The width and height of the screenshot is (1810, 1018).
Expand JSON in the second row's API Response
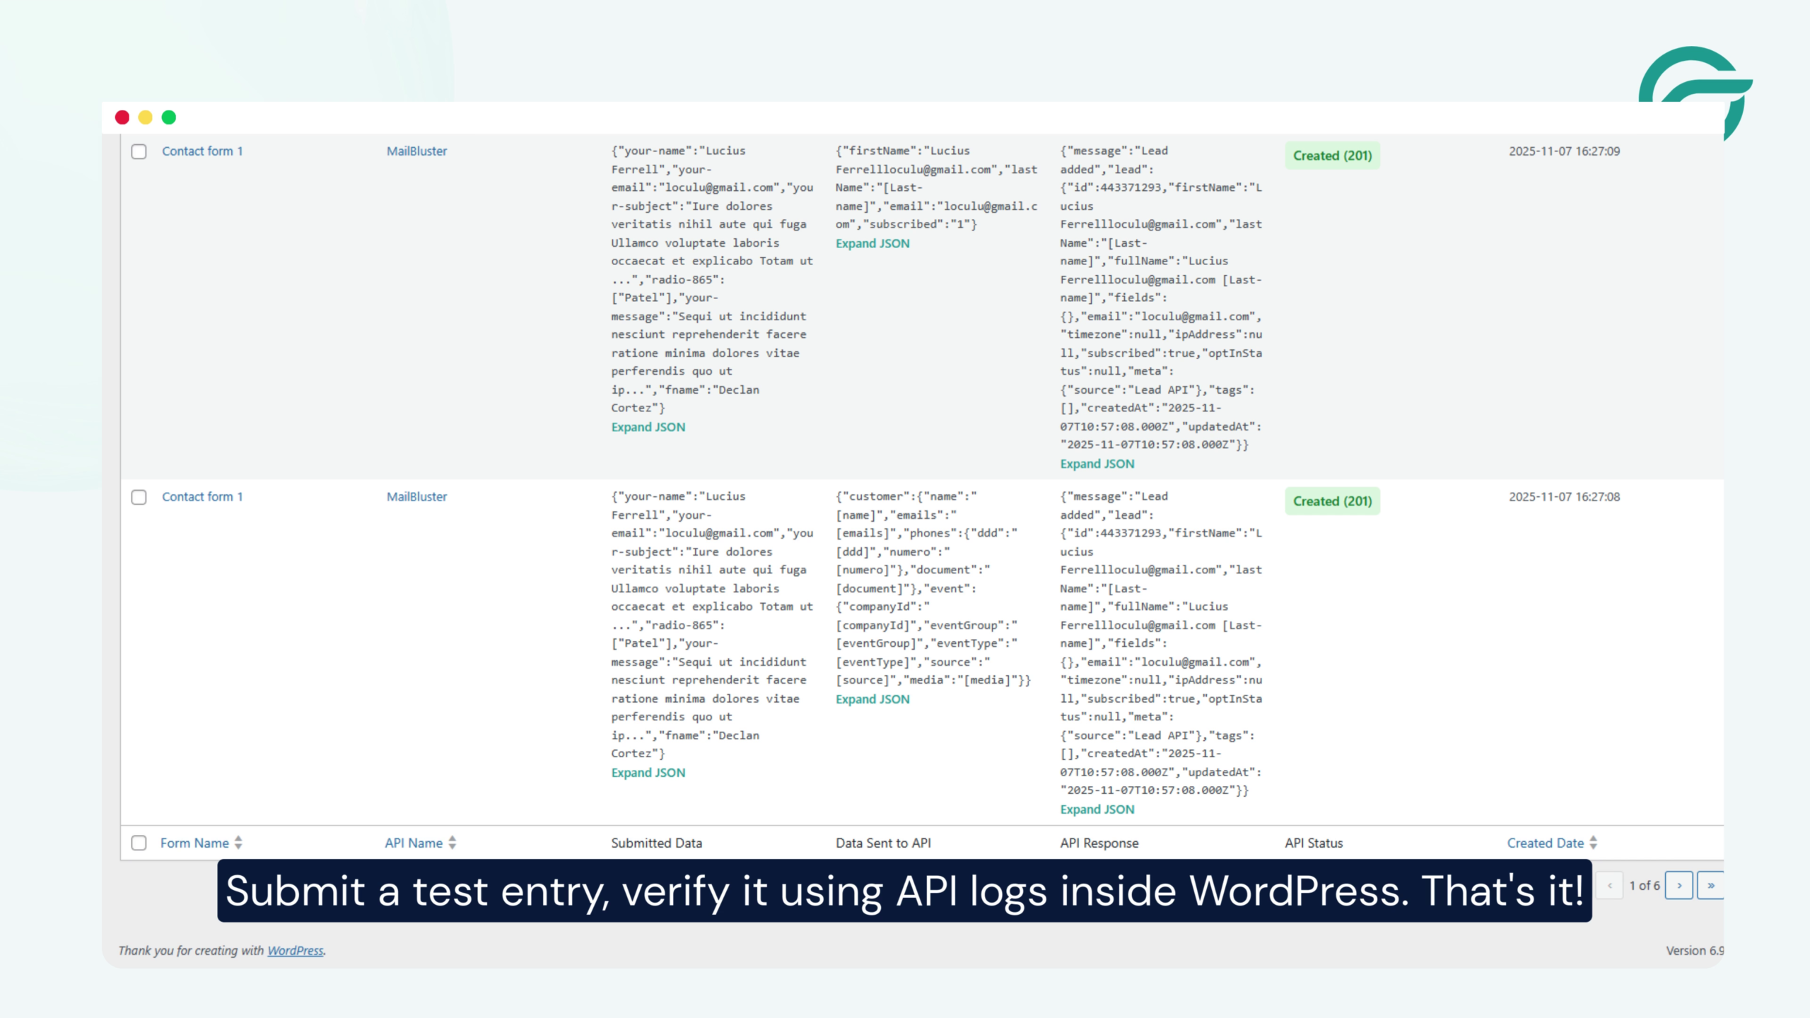[x=1097, y=809]
